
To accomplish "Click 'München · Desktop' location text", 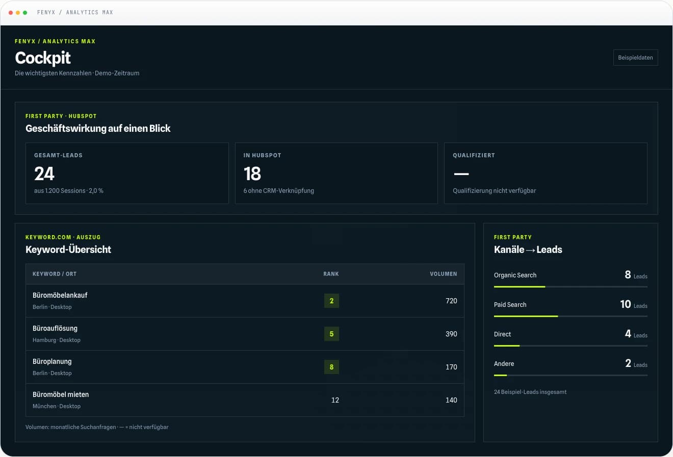I will (x=57, y=406).
